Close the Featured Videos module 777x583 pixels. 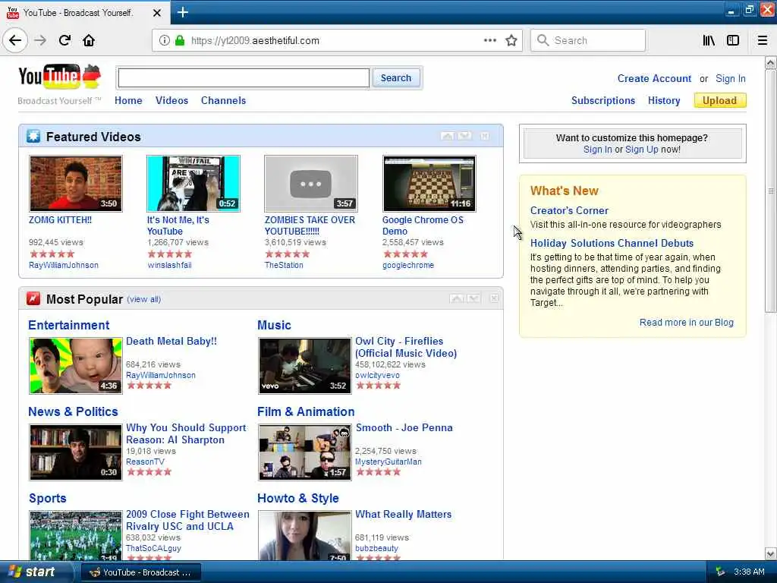tap(485, 136)
